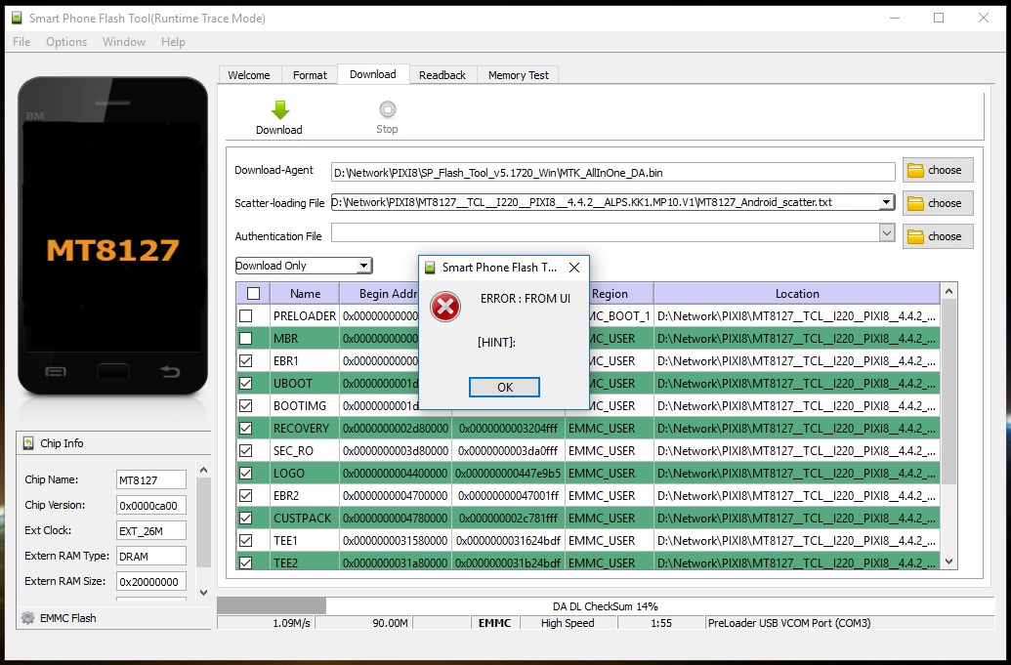
Task: Uncheck the EBR2 row checkbox
Action: (x=245, y=495)
